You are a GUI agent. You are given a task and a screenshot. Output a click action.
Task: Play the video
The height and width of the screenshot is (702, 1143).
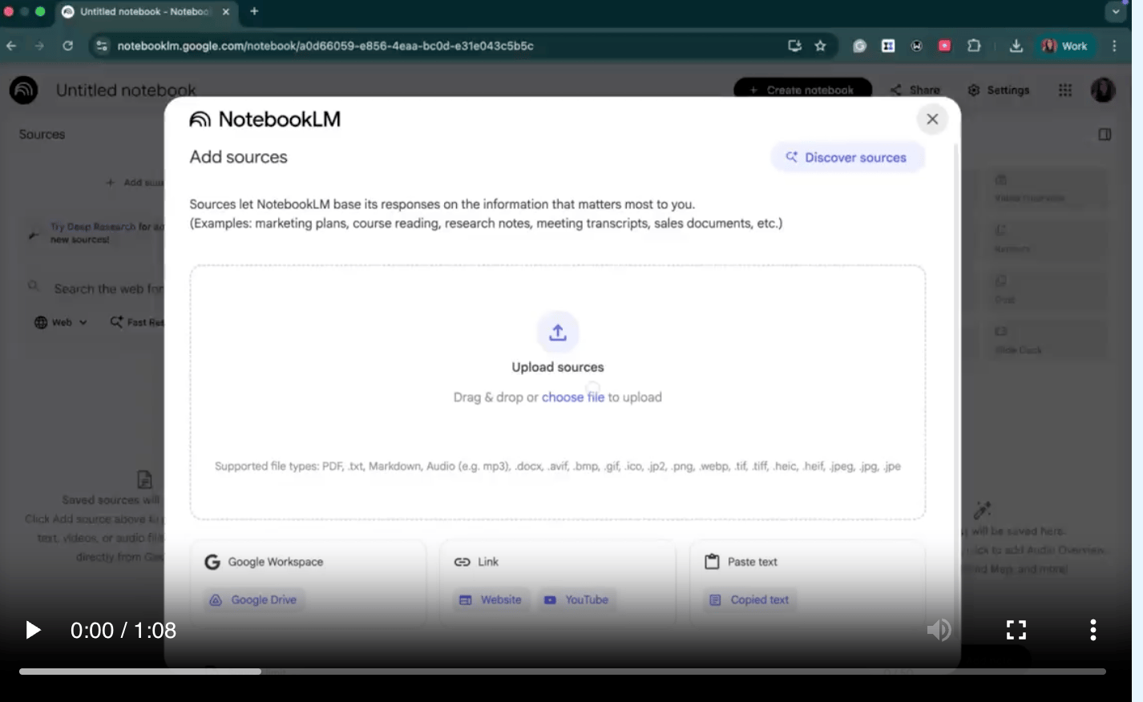click(x=33, y=630)
